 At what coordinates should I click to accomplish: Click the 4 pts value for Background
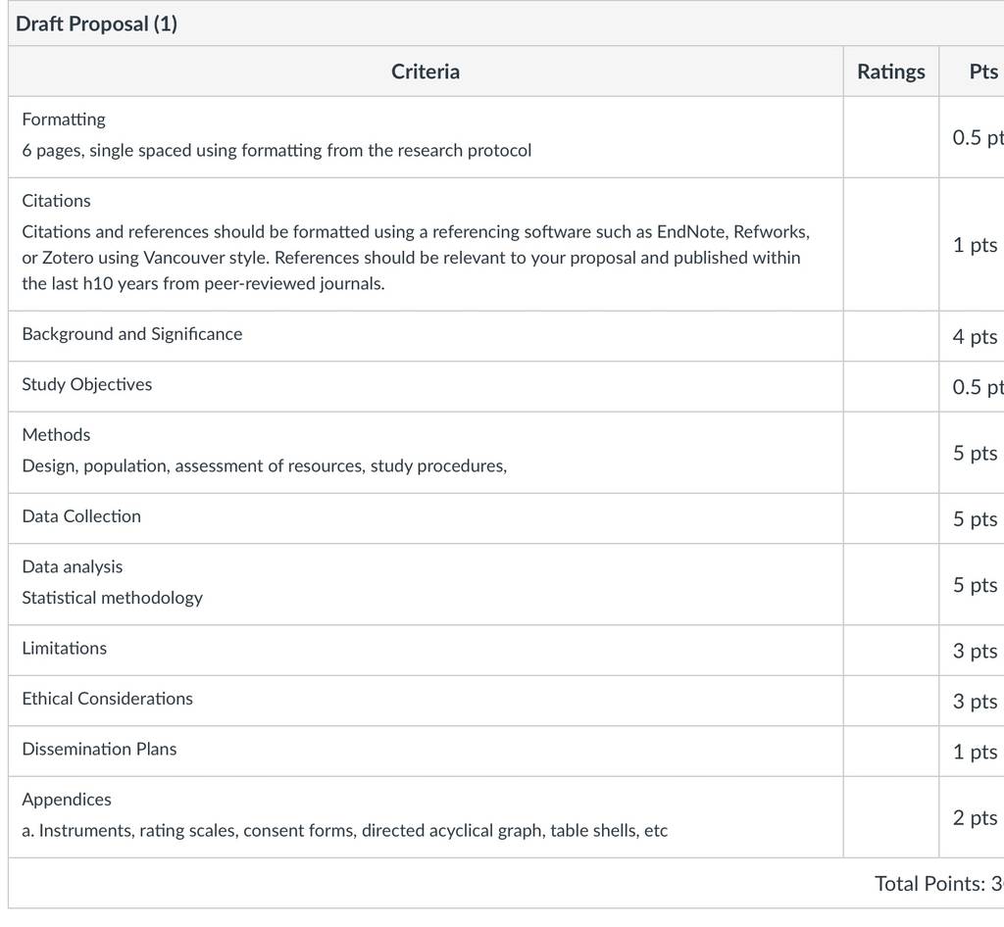click(x=975, y=336)
